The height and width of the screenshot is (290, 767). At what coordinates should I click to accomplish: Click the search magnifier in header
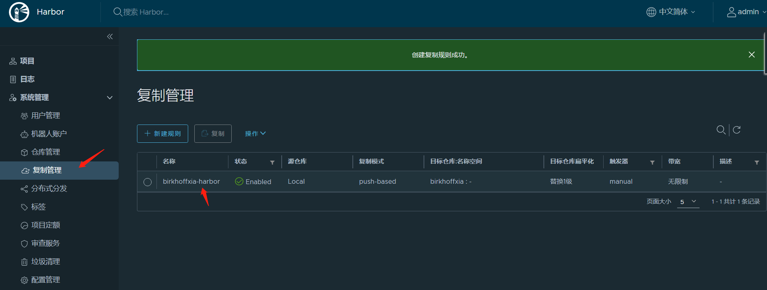point(117,12)
